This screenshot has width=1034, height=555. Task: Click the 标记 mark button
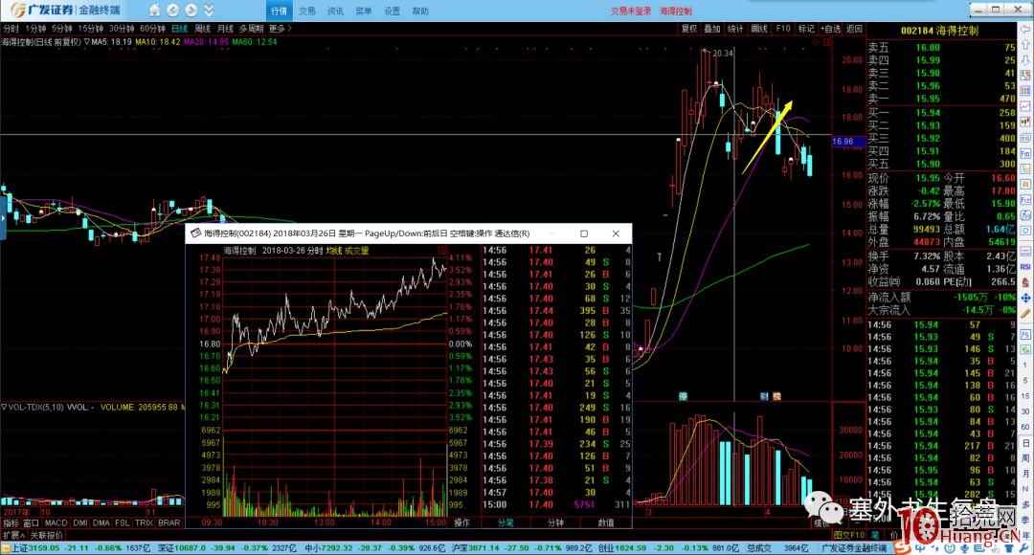(x=806, y=29)
